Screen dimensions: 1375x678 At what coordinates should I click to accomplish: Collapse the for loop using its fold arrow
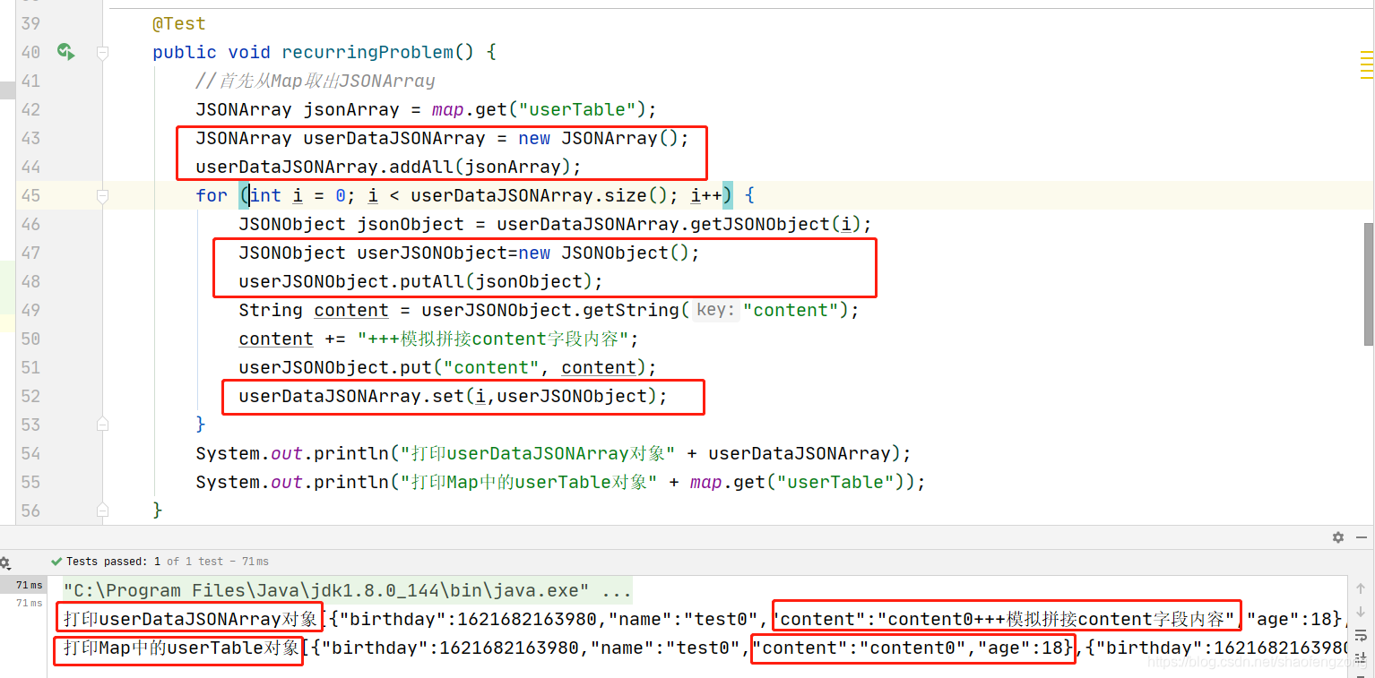point(101,195)
